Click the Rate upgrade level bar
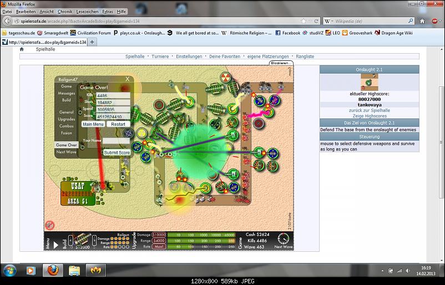Screen dimensions: 445x285 tap(201, 247)
